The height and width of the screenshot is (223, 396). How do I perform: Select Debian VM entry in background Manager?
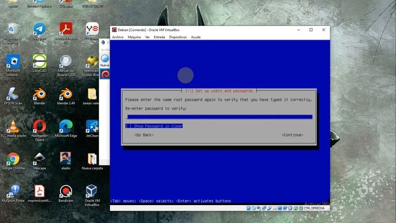click(x=105, y=74)
